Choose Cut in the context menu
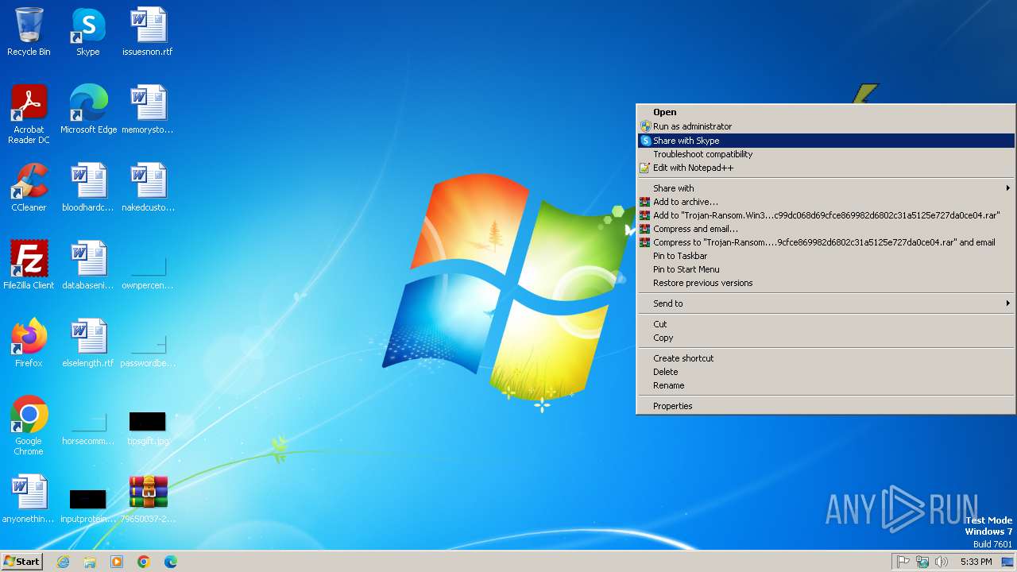 click(826, 324)
